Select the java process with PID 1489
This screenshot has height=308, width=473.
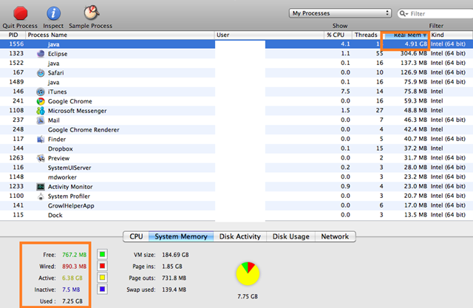(x=236, y=82)
